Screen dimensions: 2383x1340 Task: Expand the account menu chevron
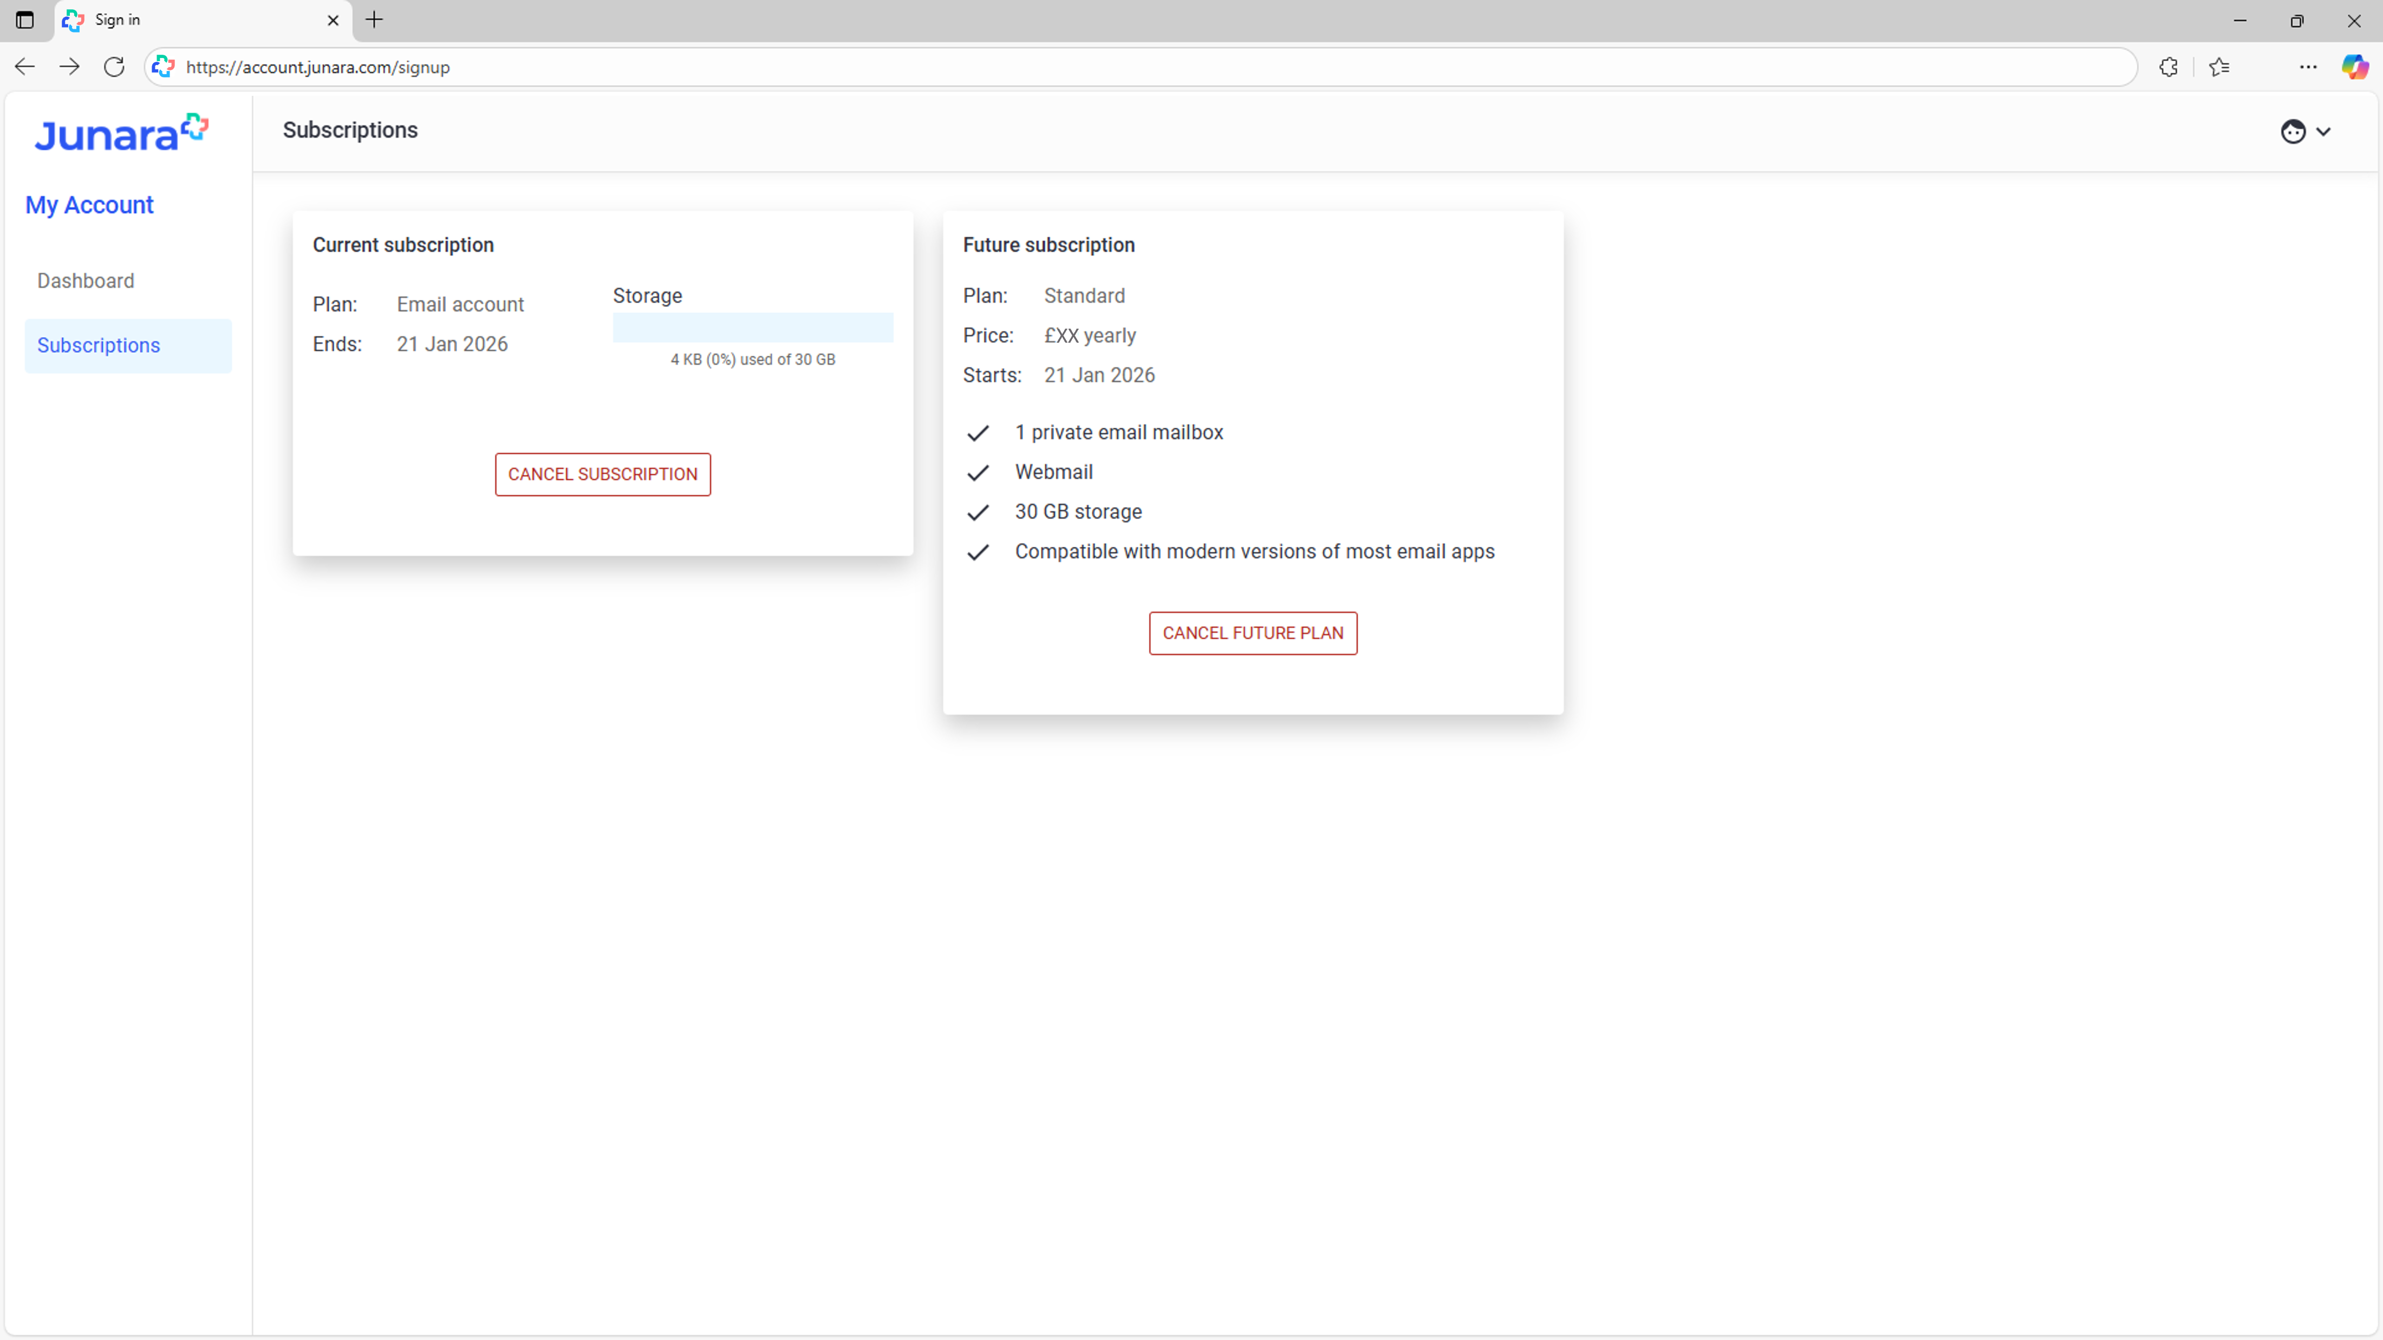tap(2323, 132)
